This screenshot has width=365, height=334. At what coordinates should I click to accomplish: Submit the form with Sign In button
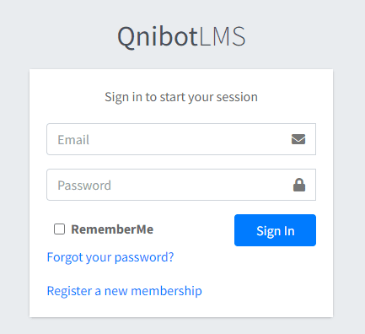click(x=275, y=230)
